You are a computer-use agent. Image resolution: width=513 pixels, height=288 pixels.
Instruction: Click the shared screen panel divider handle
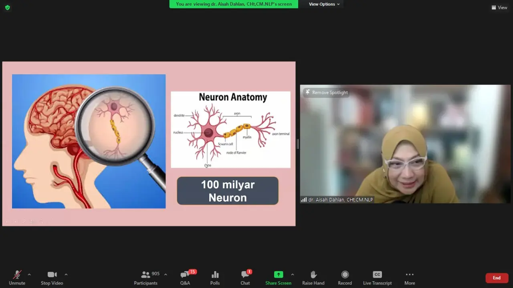pyautogui.click(x=298, y=144)
